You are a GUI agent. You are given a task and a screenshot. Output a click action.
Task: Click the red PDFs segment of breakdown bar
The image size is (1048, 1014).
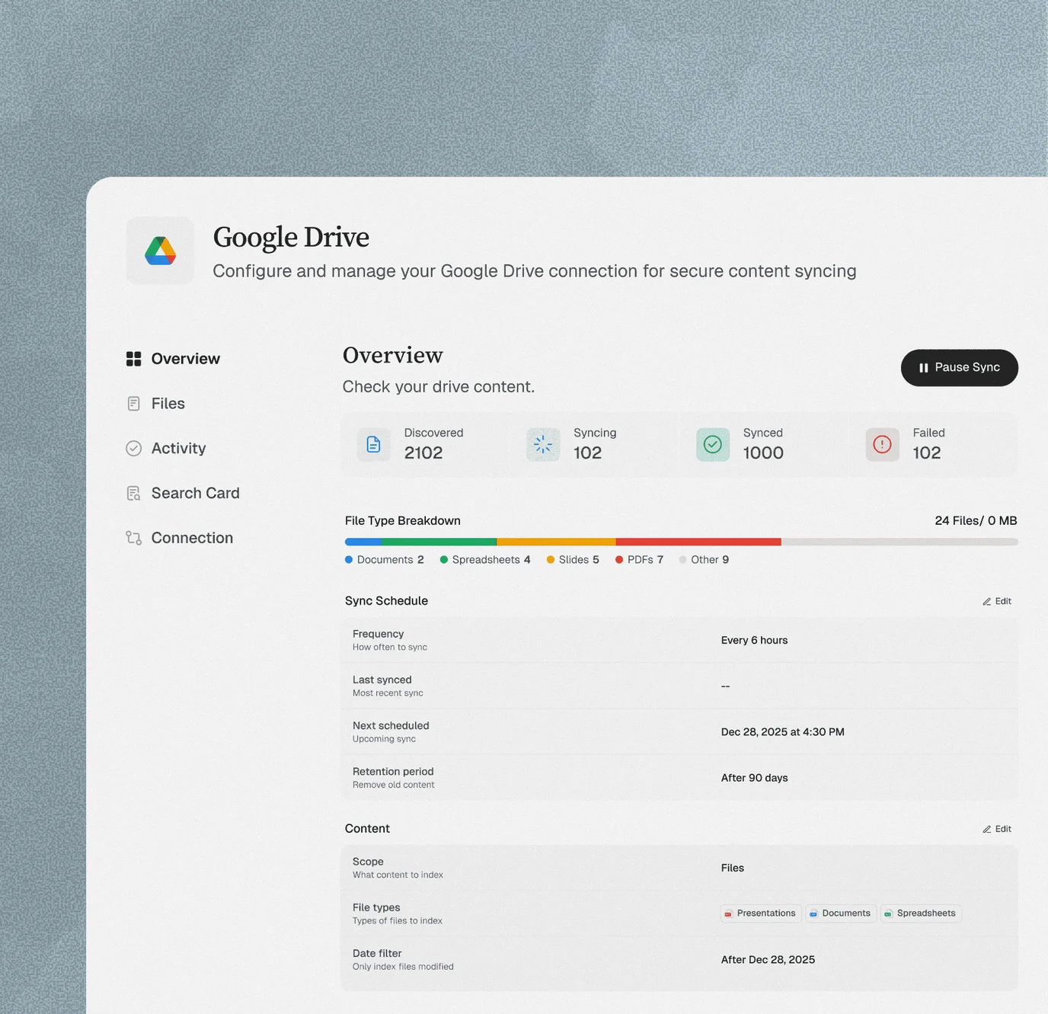(x=698, y=542)
